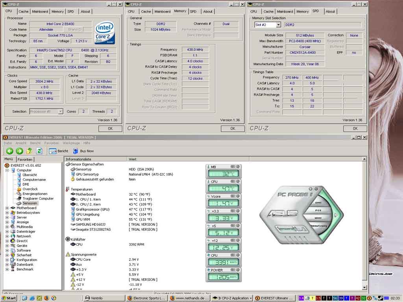Open PCI in PC Probe II

pos(318,210)
